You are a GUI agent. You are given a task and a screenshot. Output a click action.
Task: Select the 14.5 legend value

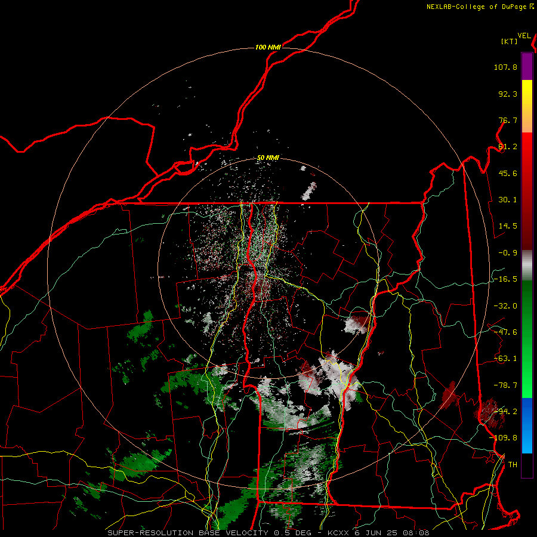pos(508,226)
